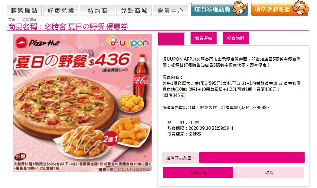This screenshot has width=317, height=188.
Task: Go to 特約商 navigation tab
Action: (97, 11)
